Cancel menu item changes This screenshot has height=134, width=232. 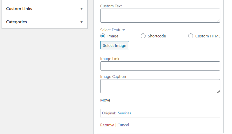point(123,125)
